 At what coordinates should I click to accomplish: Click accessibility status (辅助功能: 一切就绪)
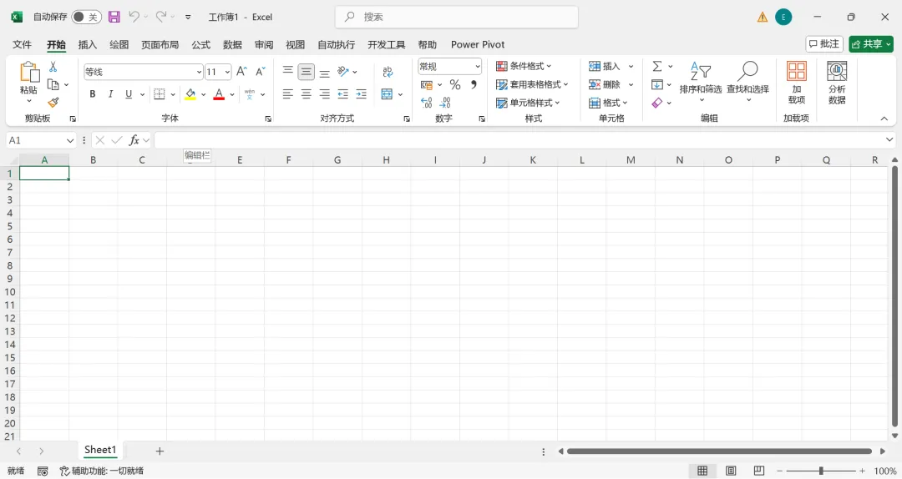102,471
